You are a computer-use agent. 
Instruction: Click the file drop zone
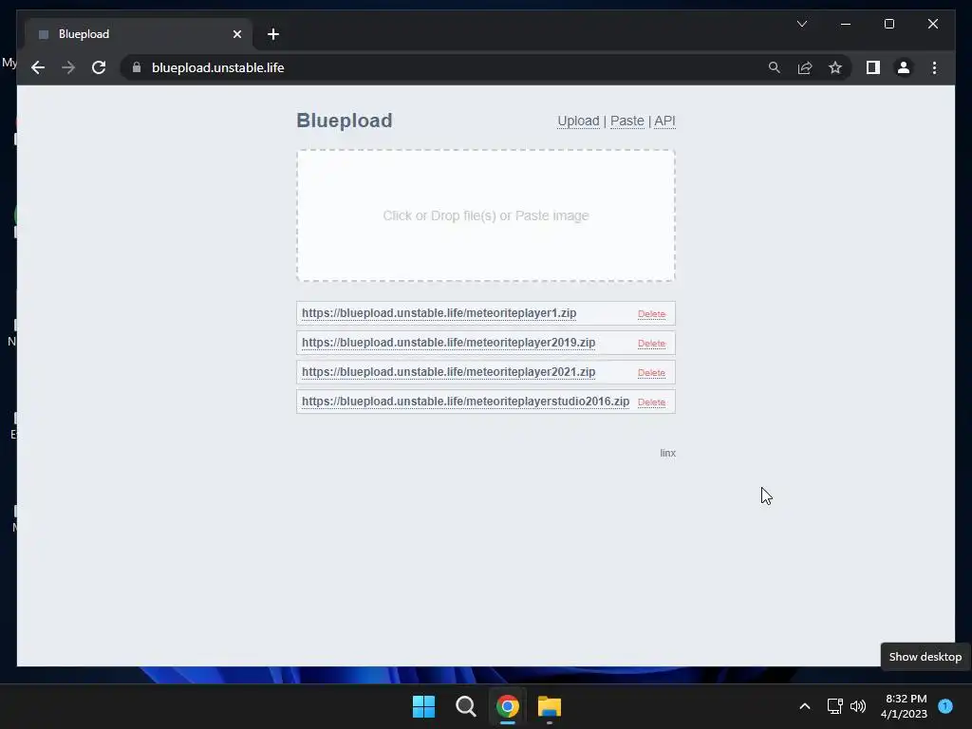(x=486, y=215)
